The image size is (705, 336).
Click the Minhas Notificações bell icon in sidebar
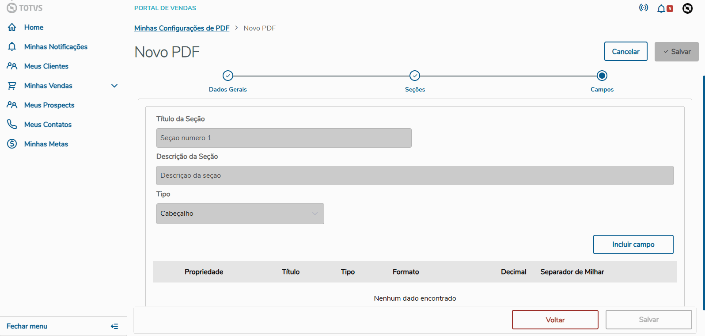click(x=12, y=47)
